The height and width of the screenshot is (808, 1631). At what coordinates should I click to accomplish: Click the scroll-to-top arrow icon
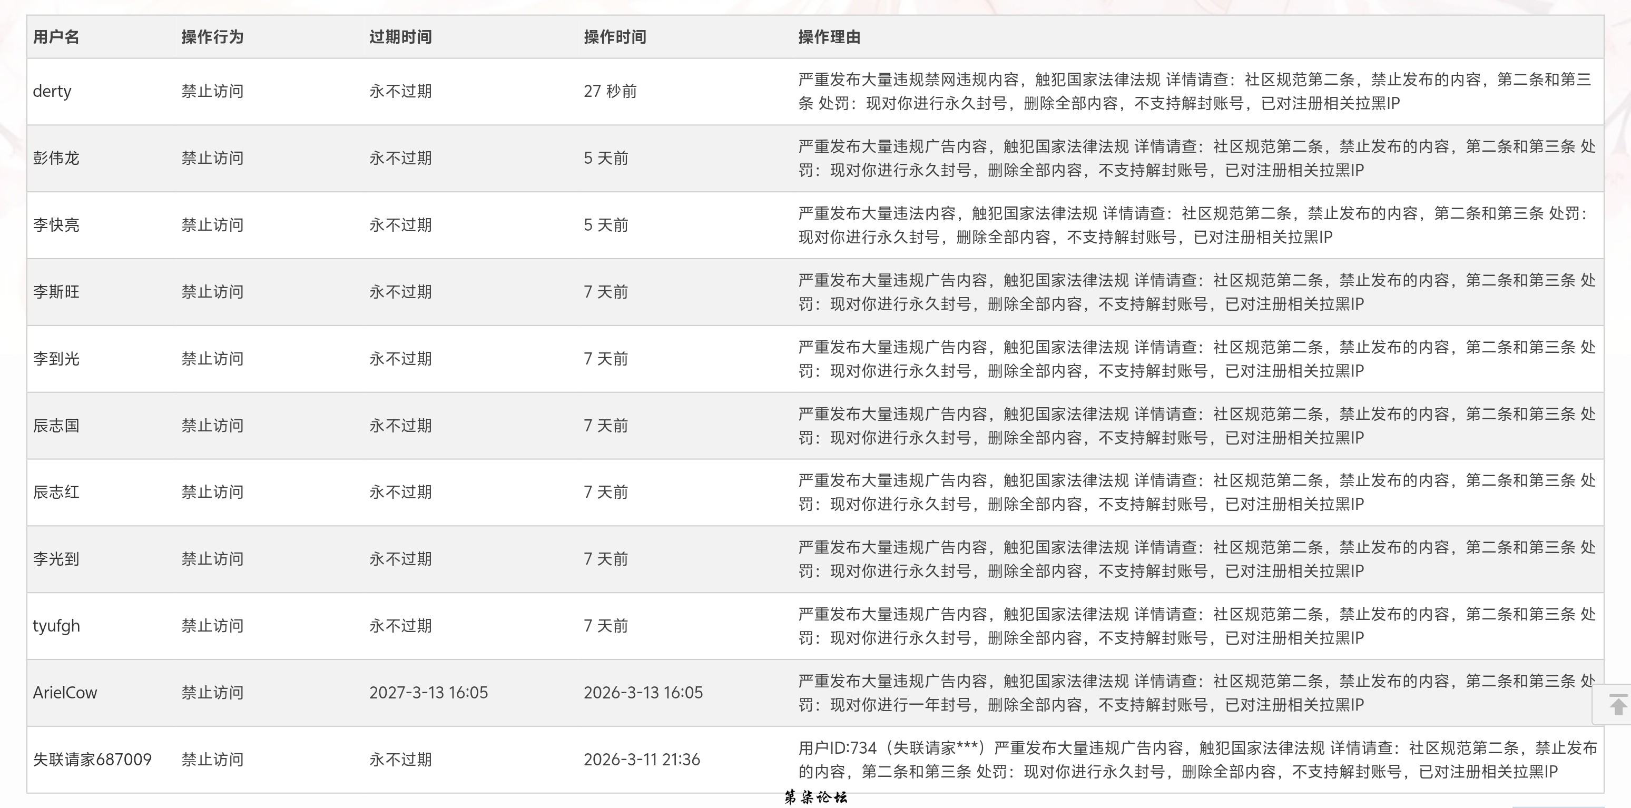tap(1618, 705)
